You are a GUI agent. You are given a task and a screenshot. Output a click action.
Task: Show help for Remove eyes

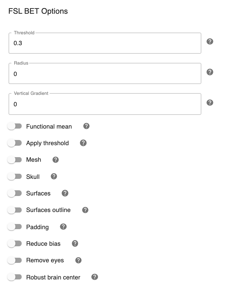pyautogui.click(x=78, y=260)
